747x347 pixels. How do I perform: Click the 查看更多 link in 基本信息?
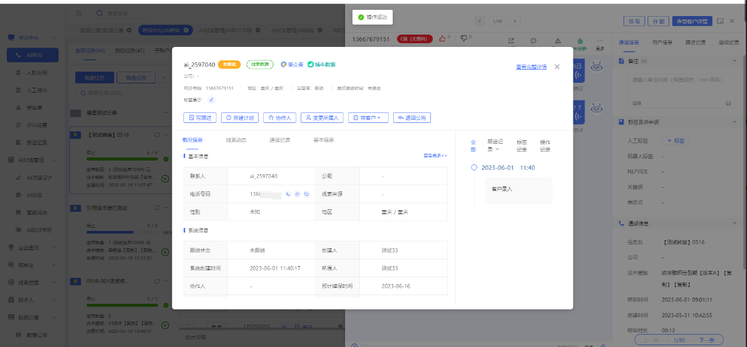pos(435,156)
